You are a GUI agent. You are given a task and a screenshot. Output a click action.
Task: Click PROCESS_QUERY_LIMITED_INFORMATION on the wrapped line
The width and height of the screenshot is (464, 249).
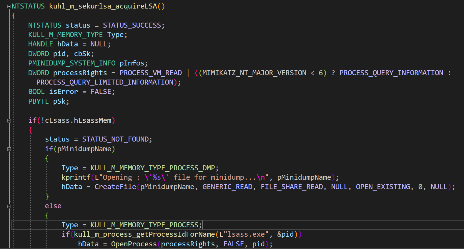coord(105,82)
